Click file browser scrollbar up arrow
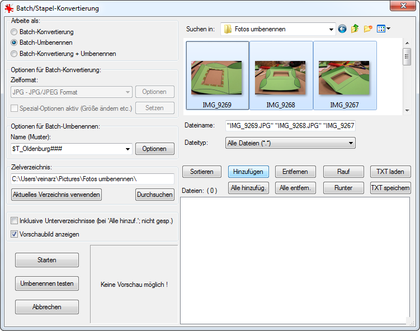Image resolution: width=420 pixels, height=331 pixels. [x=407, y=43]
